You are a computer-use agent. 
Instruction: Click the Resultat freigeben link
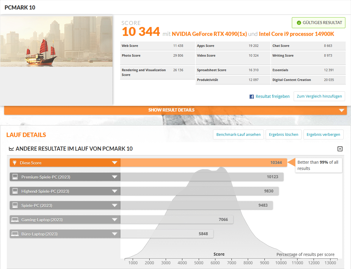(272, 96)
